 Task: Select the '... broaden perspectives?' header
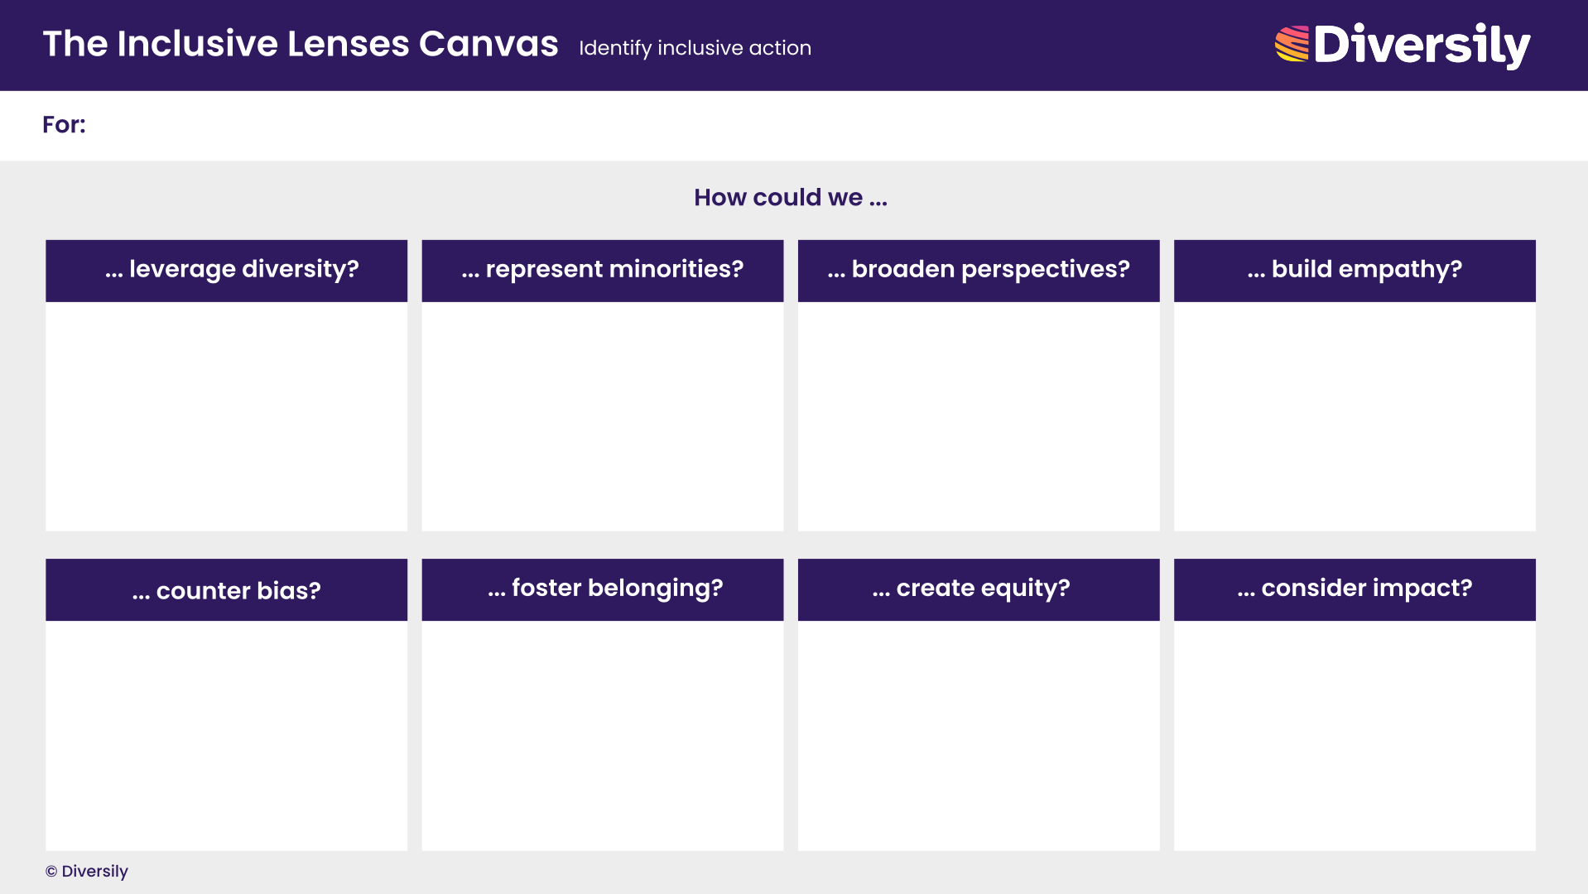click(x=978, y=269)
